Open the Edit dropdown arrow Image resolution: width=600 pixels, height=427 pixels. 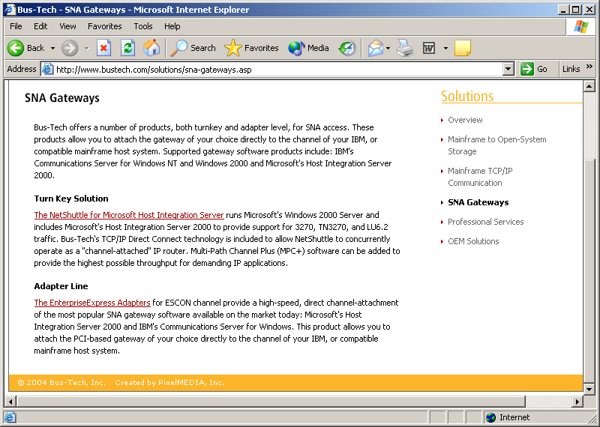pos(445,48)
